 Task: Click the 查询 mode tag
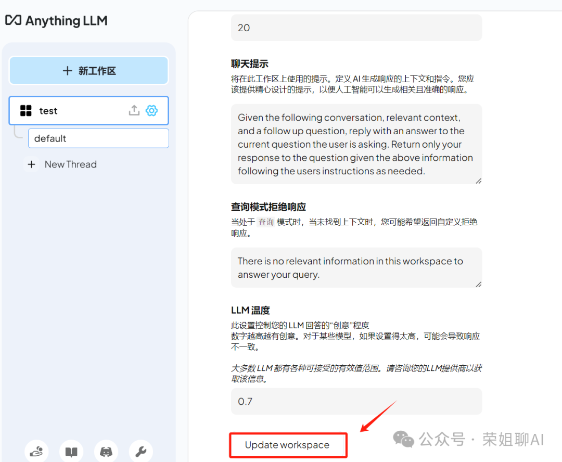pos(266,222)
